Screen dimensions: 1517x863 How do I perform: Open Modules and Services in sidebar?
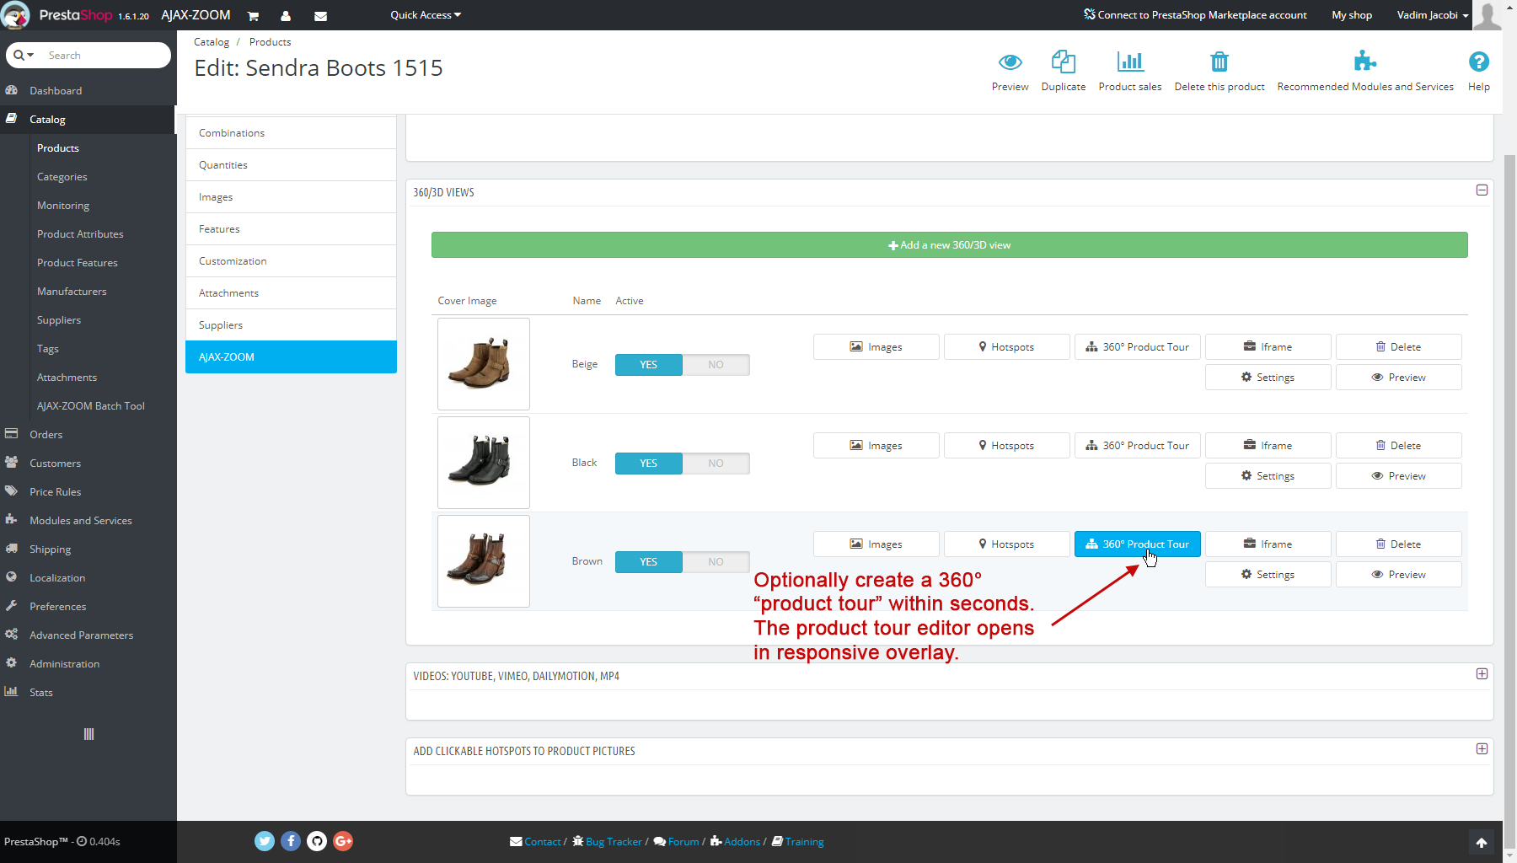[x=88, y=521]
